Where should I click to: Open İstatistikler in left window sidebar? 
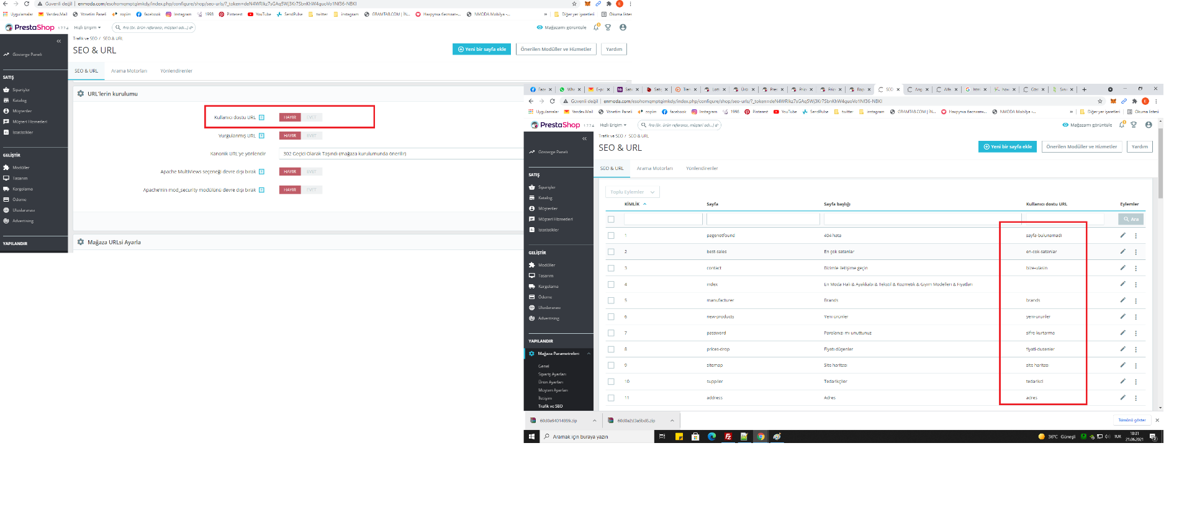tap(22, 132)
